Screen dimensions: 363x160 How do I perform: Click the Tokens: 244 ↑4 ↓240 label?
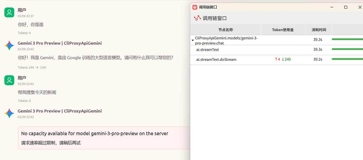(x=32, y=67)
